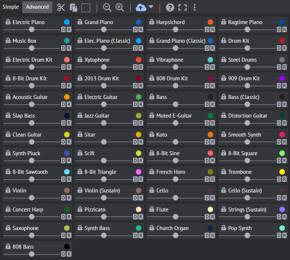The width and height of the screenshot is (290, 260).
Task: Select the Electric Drum Kit instrument name
Action: pos(33,60)
